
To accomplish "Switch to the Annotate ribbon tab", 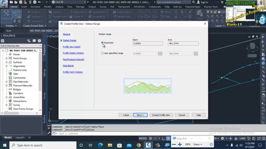I will click(35, 7).
